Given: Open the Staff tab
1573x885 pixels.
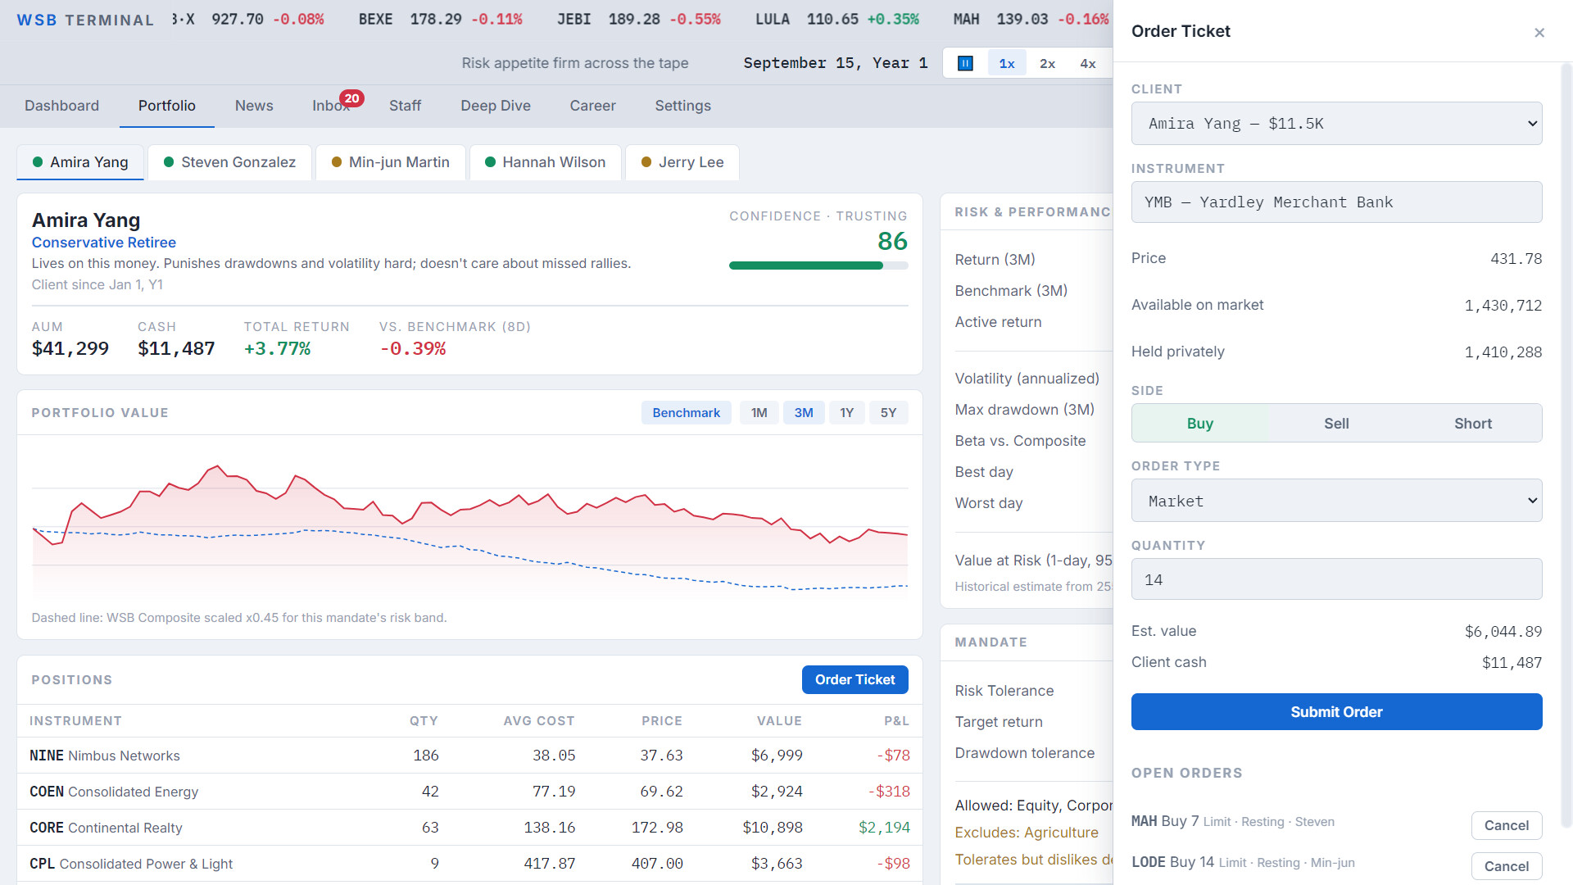Looking at the screenshot, I should [x=405, y=106].
